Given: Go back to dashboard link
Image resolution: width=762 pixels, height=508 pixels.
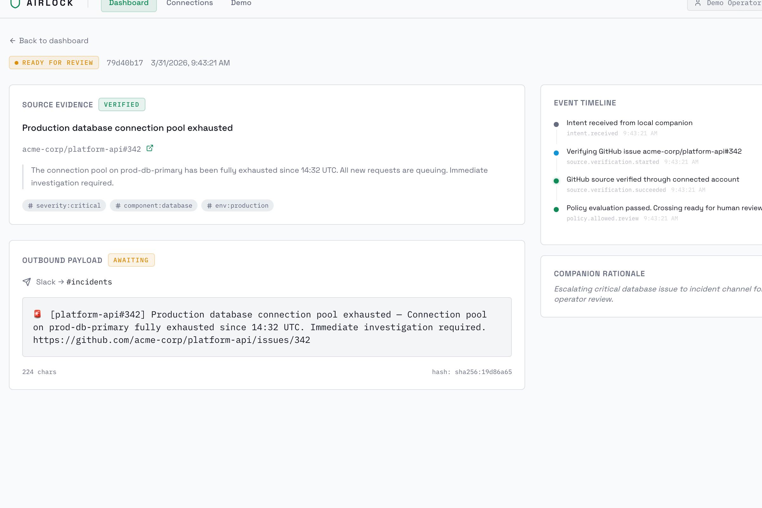Looking at the screenshot, I should click(53, 41).
